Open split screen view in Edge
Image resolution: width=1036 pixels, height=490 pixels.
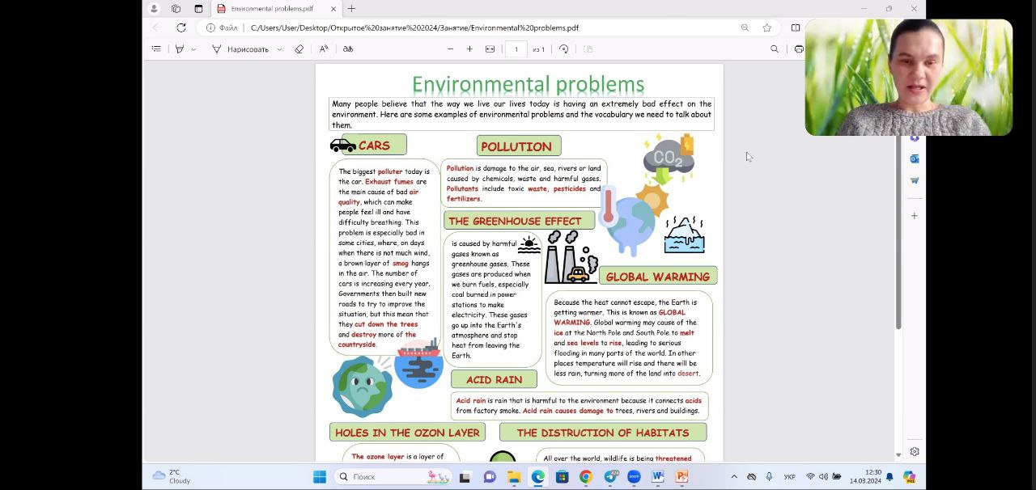pyautogui.click(x=796, y=27)
